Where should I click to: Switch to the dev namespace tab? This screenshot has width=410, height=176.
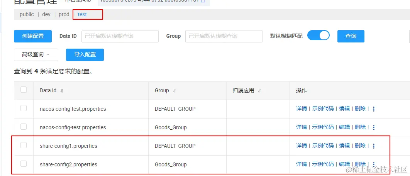pos(46,14)
